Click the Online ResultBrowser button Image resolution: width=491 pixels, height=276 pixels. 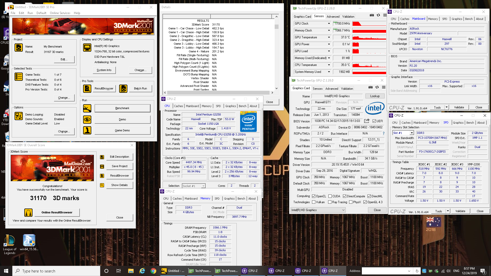[x=57, y=212]
